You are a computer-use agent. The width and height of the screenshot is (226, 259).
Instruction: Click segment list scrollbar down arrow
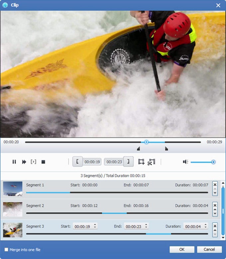click(223, 238)
